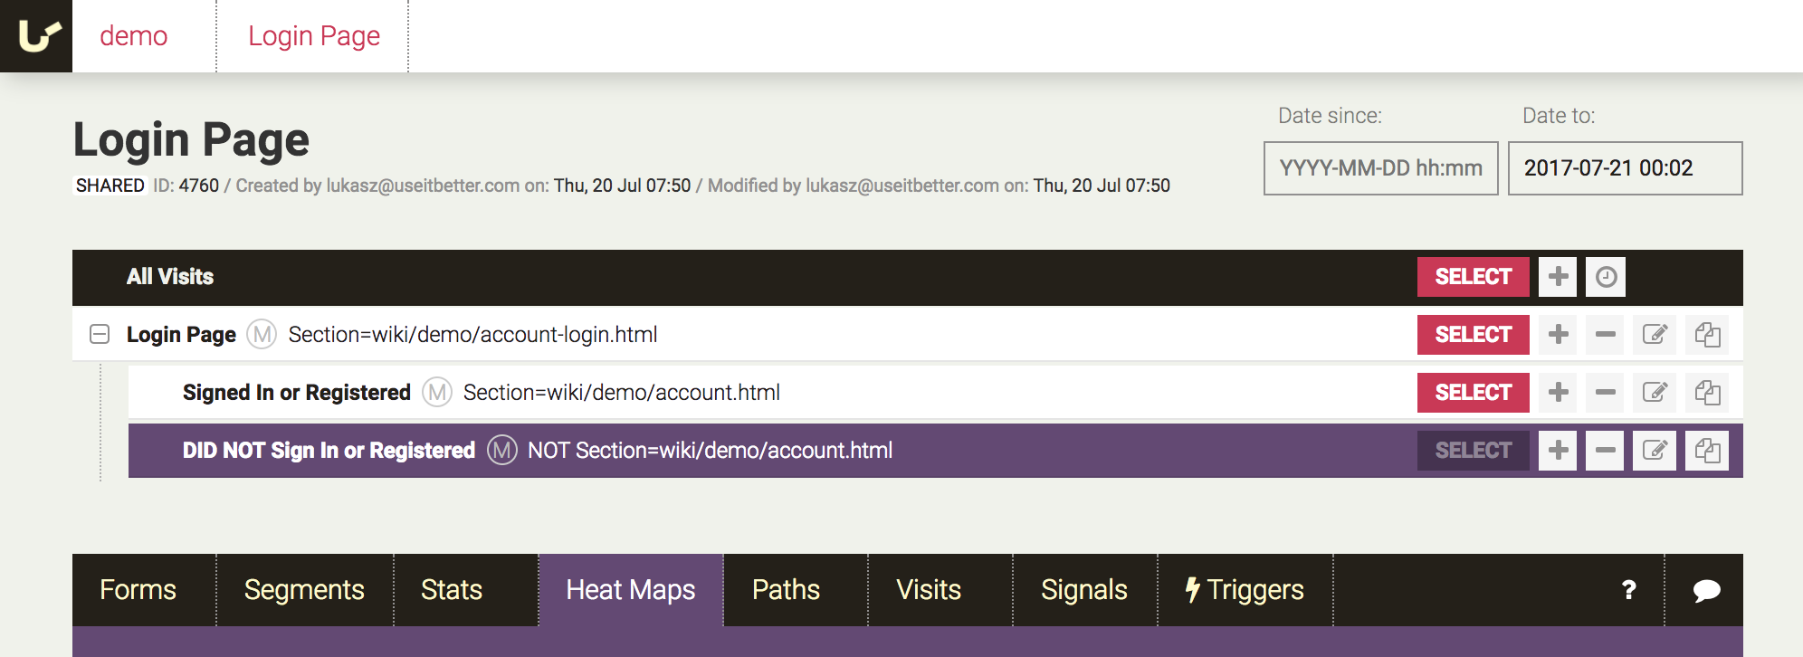Switch to the Segments tab
The width and height of the screenshot is (1803, 657).
click(x=305, y=590)
